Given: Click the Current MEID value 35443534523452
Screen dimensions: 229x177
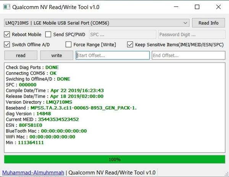Looking at the screenshot, I should [x=58, y=120].
